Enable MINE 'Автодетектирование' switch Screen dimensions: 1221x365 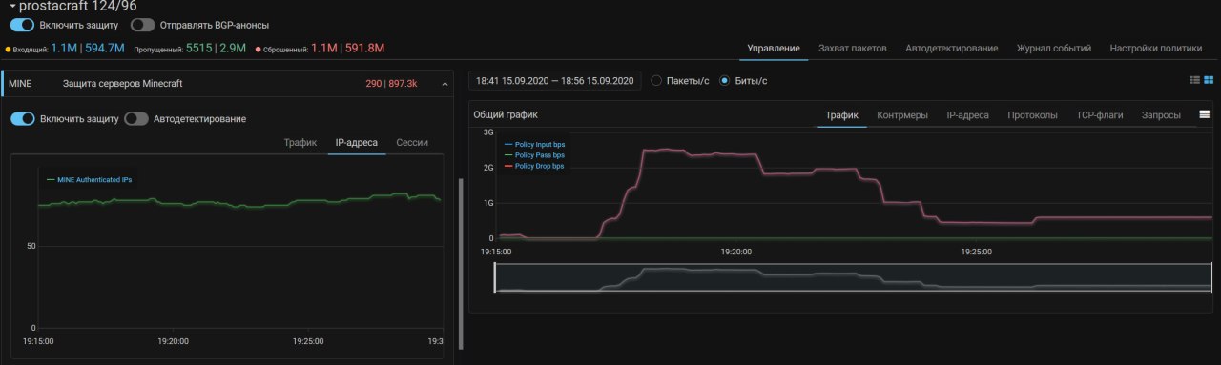click(136, 119)
